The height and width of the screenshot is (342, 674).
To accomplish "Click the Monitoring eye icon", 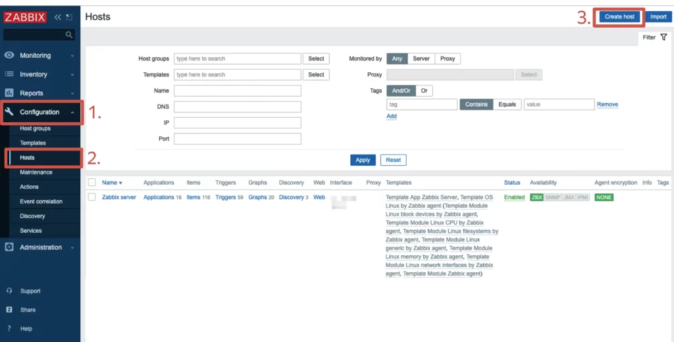I will click(9, 55).
